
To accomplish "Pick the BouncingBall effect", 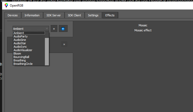I will click(29, 57).
